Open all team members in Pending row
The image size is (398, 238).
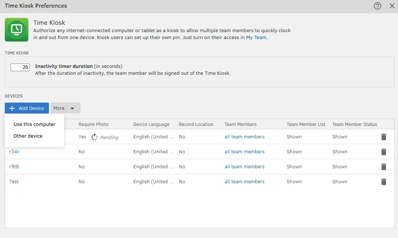pos(244,137)
